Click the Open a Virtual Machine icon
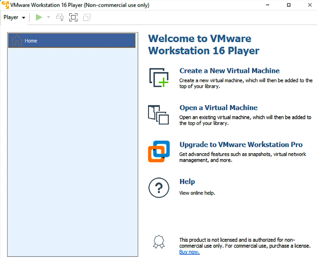317x260 pixels. point(158,115)
